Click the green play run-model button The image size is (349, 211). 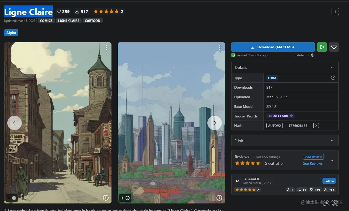[322, 47]
